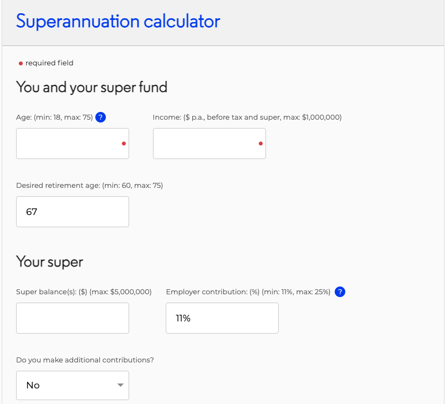Focus the Desired retirement age field showing 67
The height and width of the screenshot is (404, 445).
72,211
